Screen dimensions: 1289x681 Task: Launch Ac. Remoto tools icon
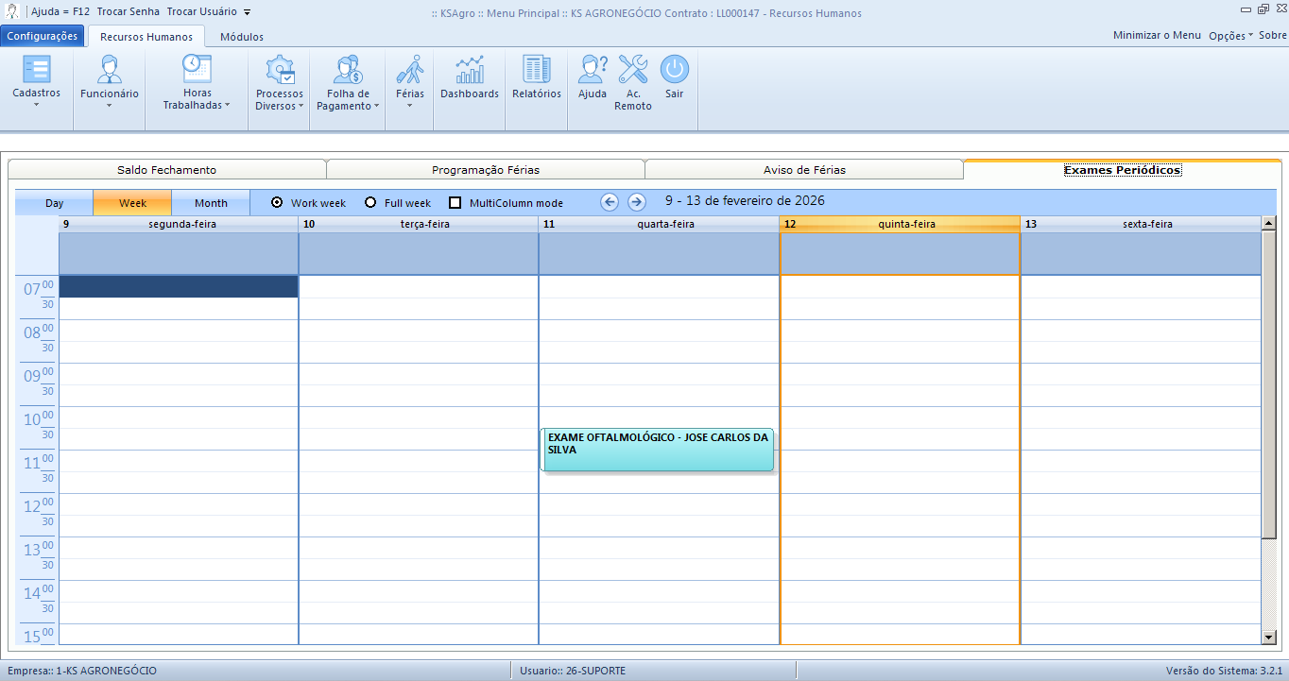point(632,70)
